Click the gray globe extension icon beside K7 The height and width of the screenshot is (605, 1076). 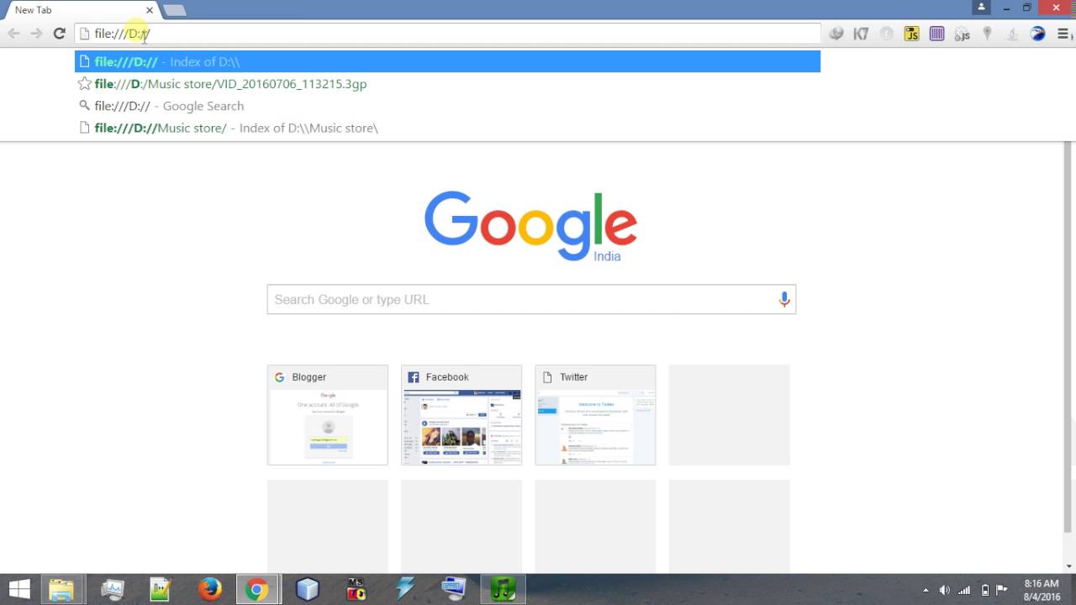[836, 34]
